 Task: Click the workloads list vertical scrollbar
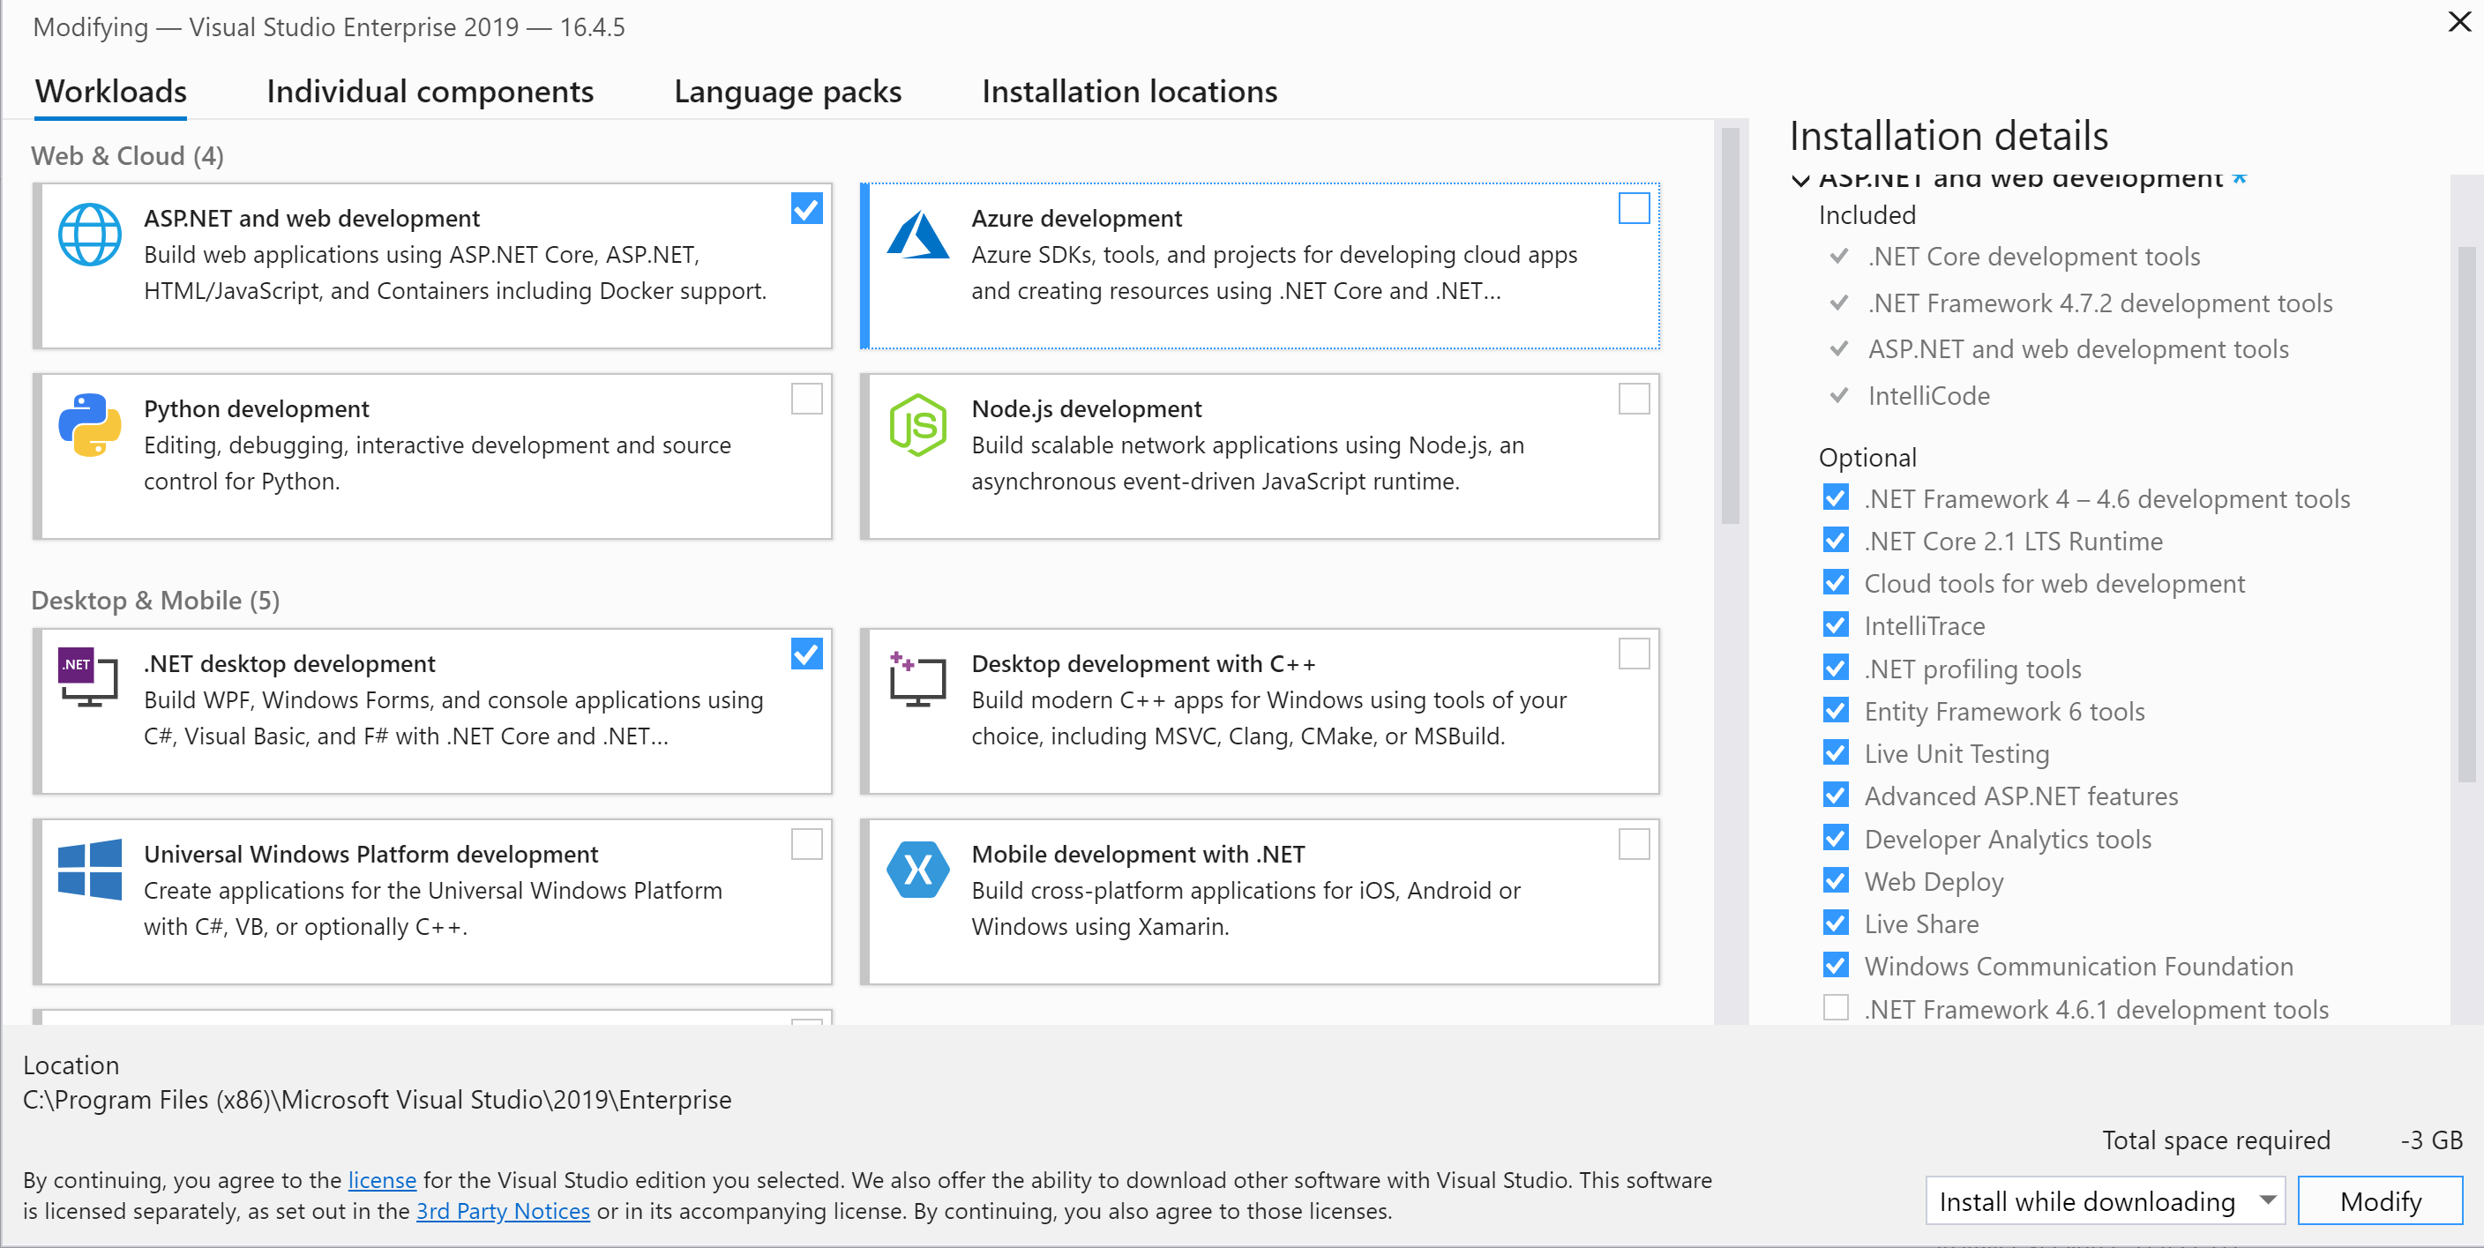tap(1730, 328)
